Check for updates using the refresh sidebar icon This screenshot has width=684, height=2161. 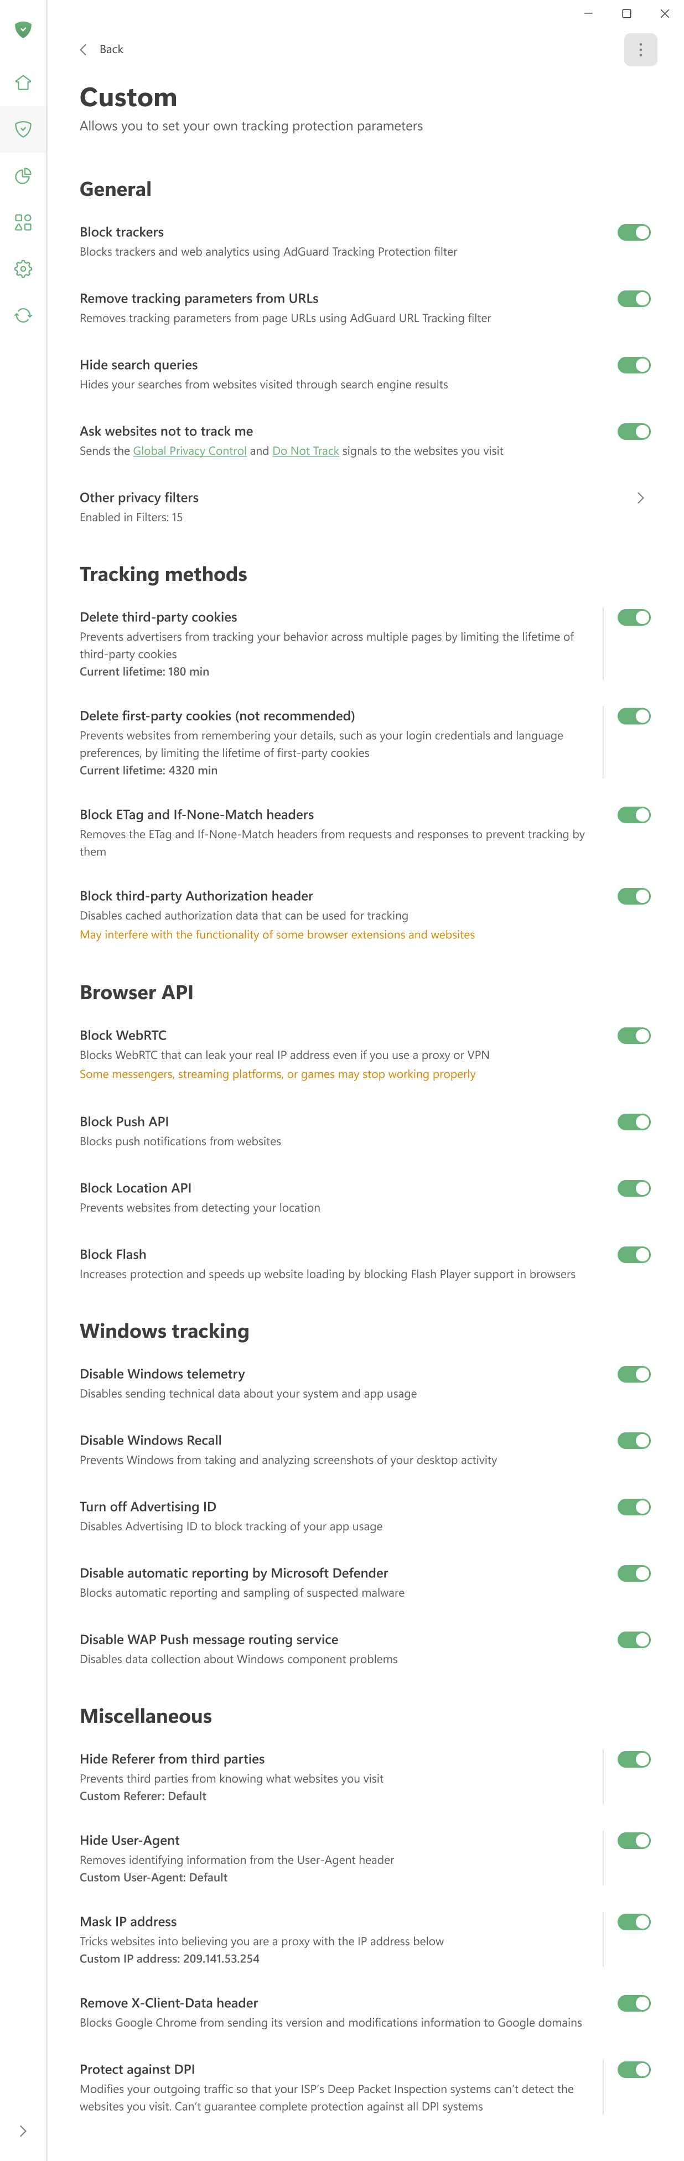pos(23,315)
